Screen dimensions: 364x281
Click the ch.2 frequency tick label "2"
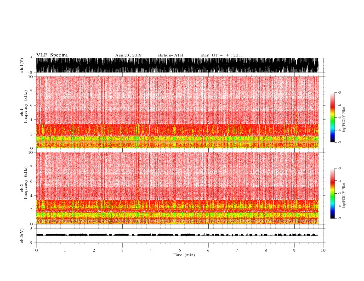32,210
